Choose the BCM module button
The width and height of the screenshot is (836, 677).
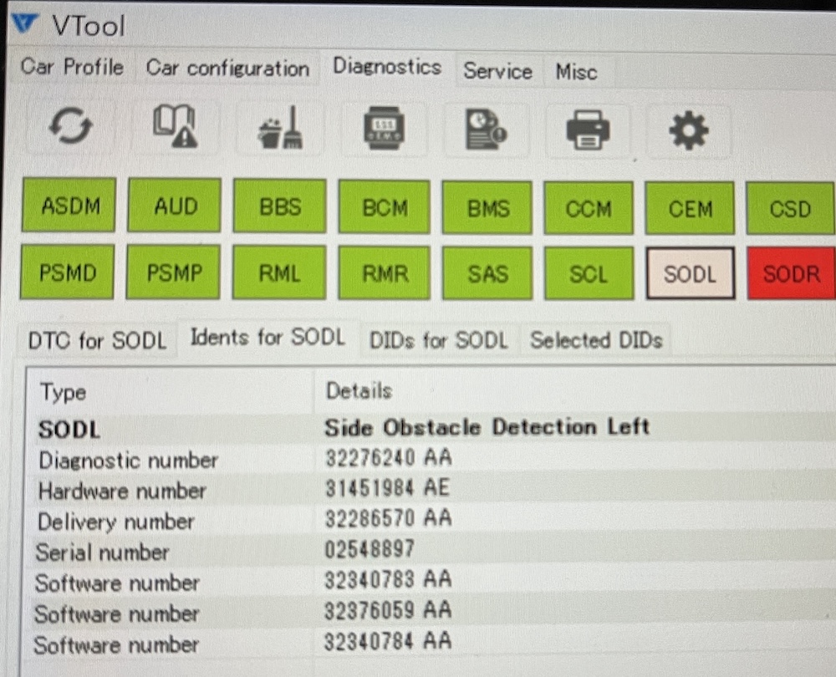click(384, 207)
